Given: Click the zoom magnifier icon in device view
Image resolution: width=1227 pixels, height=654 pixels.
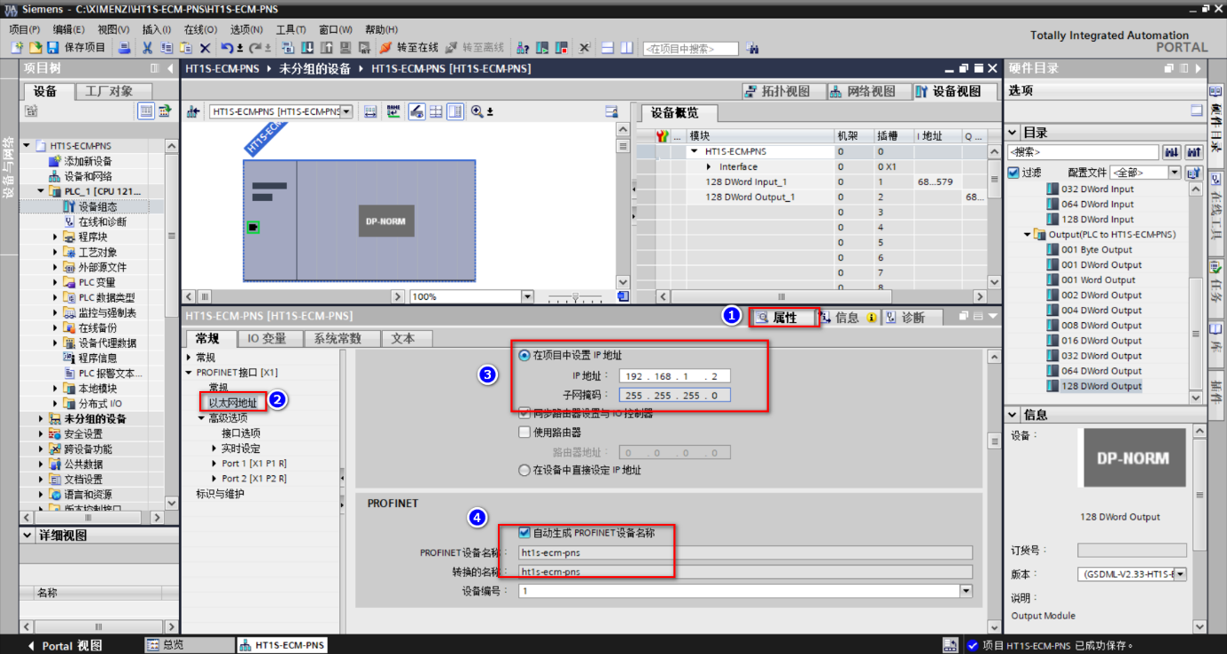Looking at the screenshot, I should (478, 112).
